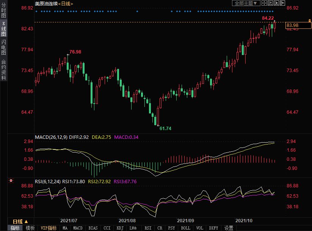The width and height of the screenshot is (312, 231).
Task: Click the crosshair cursor icon in top toolbar
Action: (x=264, y=3)
